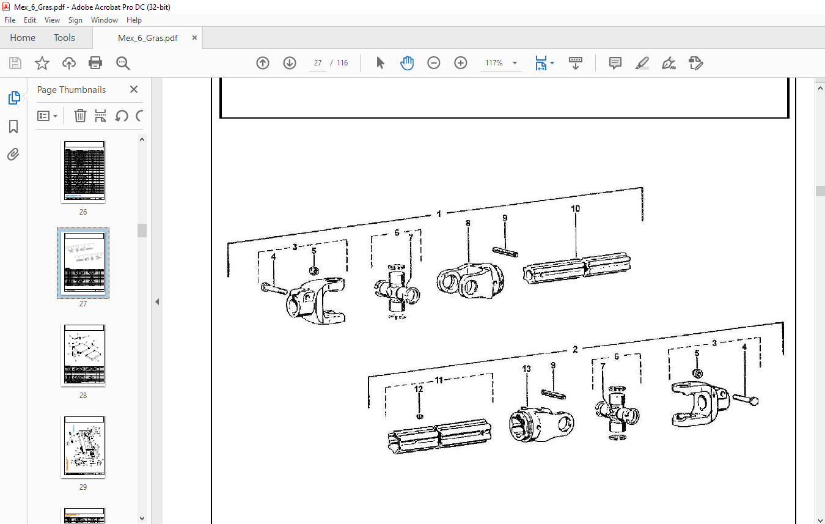Zoom out with the minus circle
The image size is (825, 524).
click(x=434, y=63)
